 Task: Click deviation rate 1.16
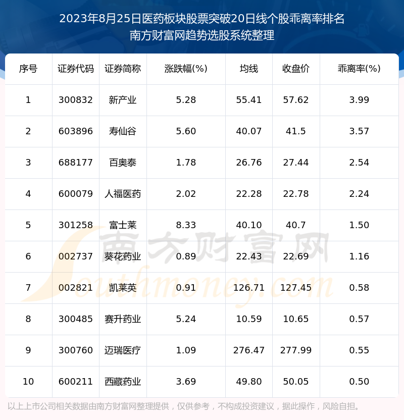[x=359, y=256]
